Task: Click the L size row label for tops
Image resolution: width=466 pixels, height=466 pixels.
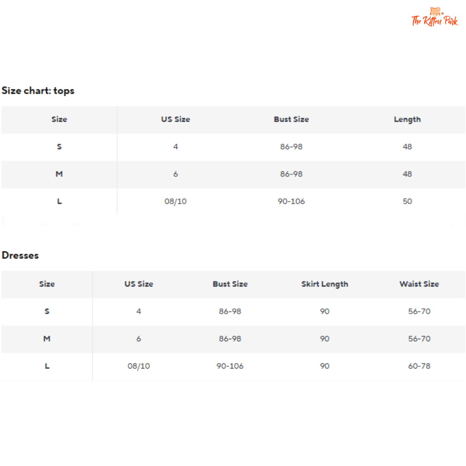Action: point(59,202)
